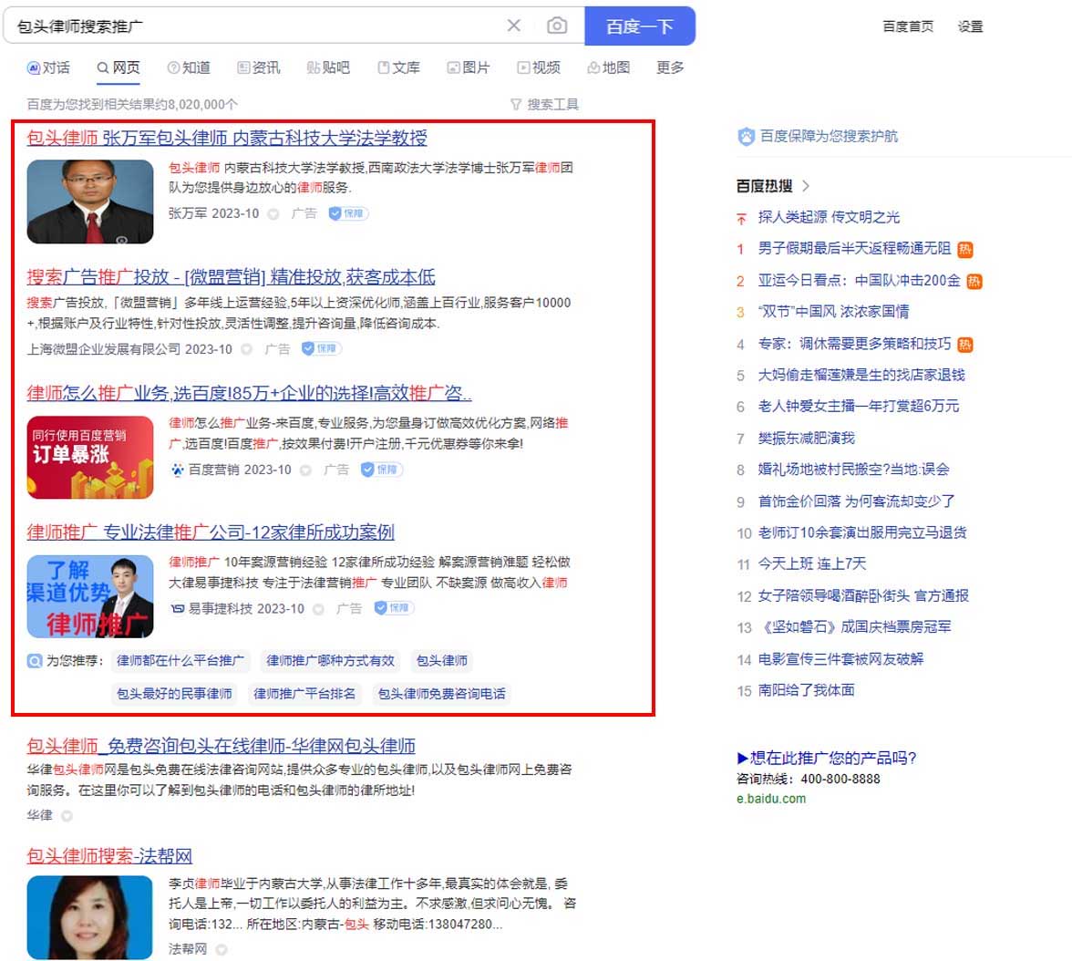Click the 保障 badge beside 百度营销 2023-10

pyautogui.click(x=381, y=470)
